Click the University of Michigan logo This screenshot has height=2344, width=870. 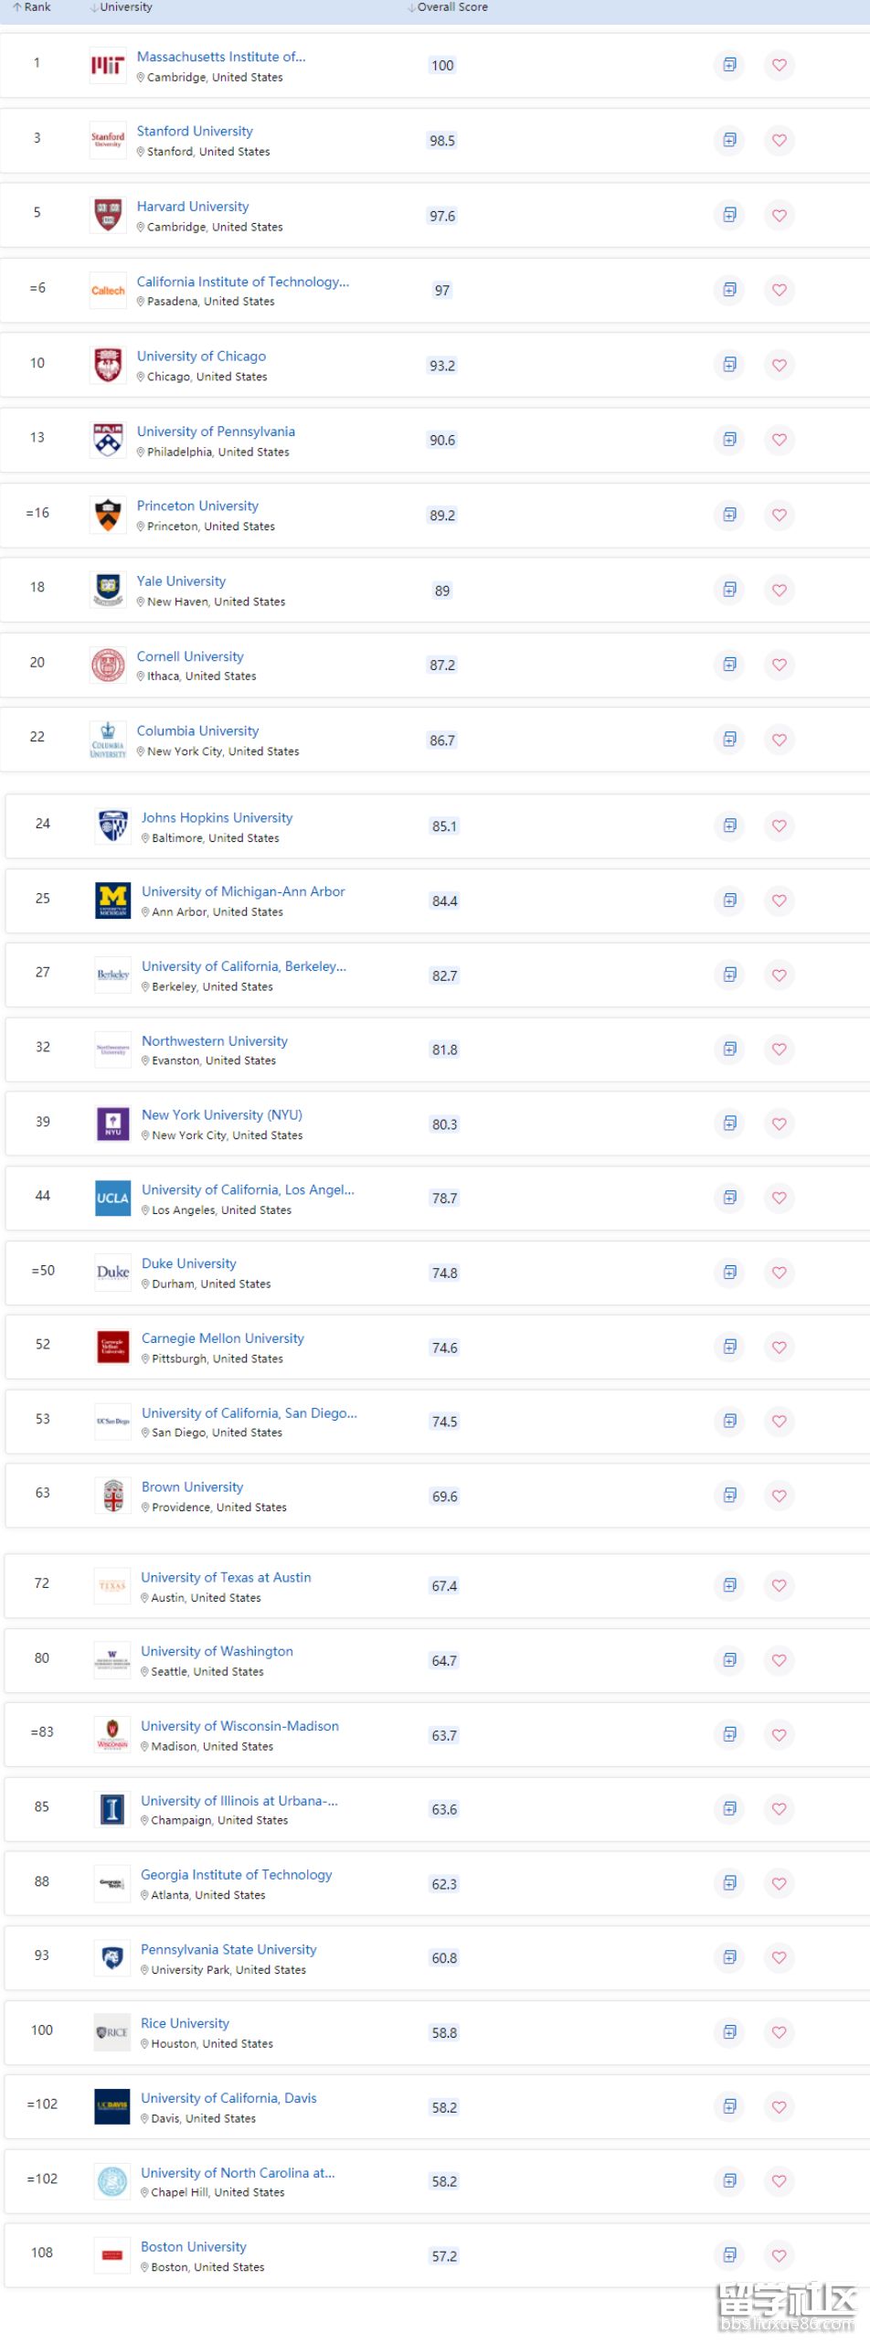113,900
